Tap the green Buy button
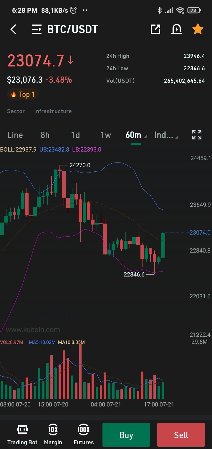The height and width of the screenshot is (449, 212). tap(126, 435)
